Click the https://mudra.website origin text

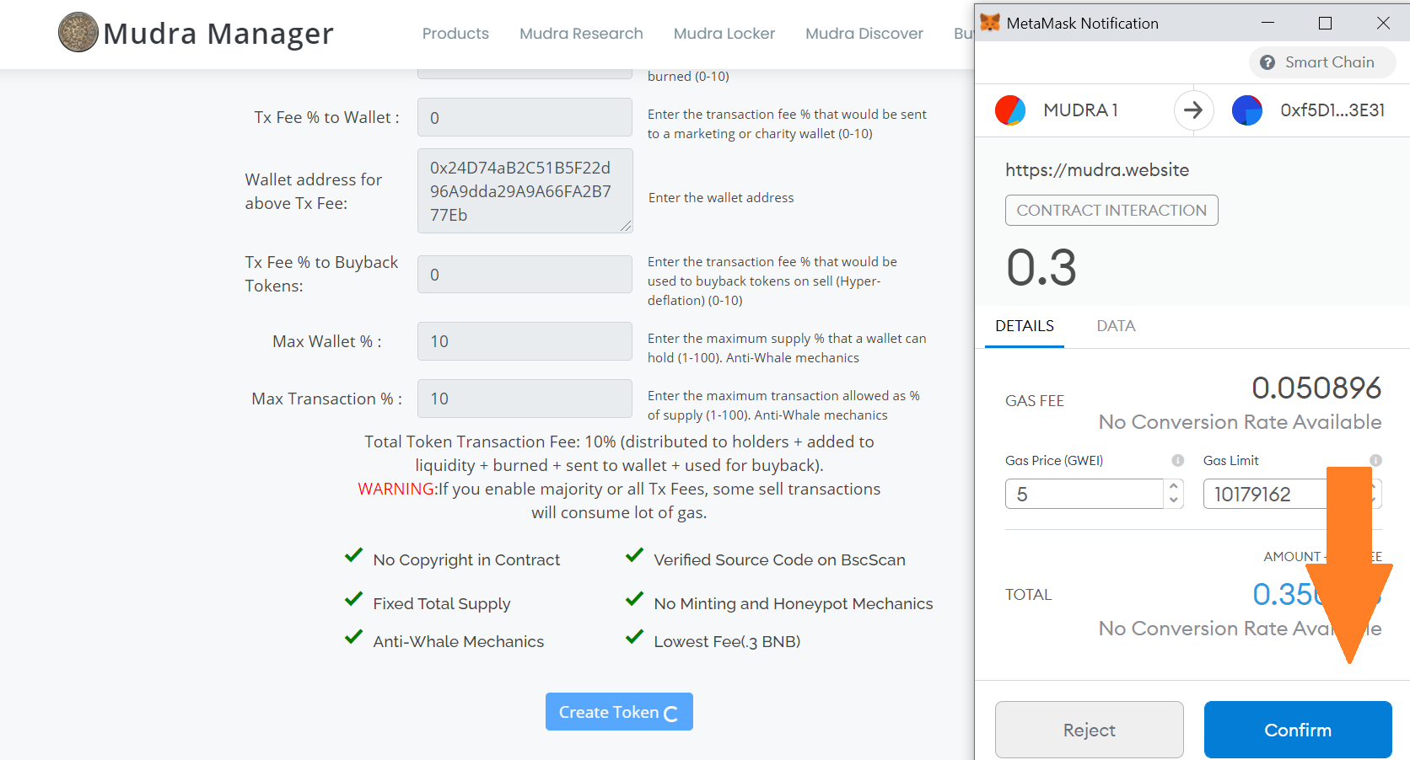[1097, 170]
